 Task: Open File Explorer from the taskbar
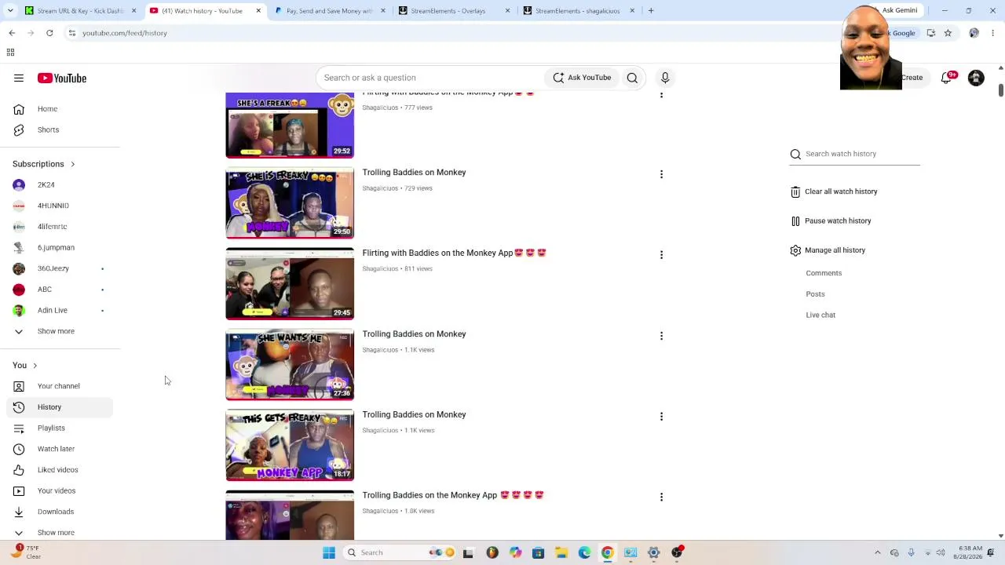pyautogui.click(x=561, y=552)
